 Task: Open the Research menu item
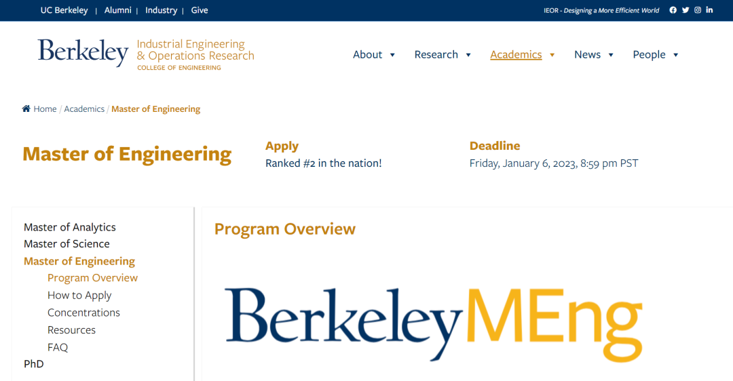tap(436, 55)
